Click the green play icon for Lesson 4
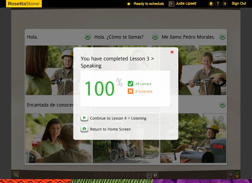 pyautogui.click(x=84, y=118)
